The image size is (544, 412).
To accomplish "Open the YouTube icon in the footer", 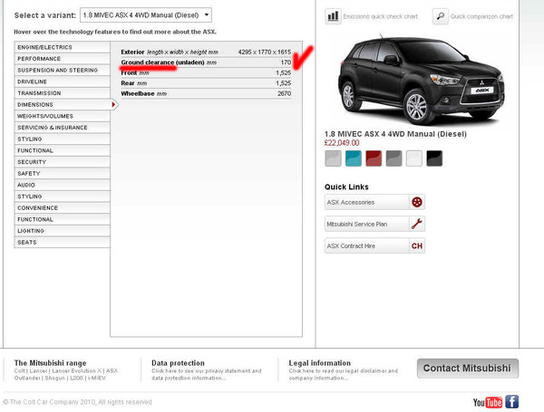I will [488, 402].
